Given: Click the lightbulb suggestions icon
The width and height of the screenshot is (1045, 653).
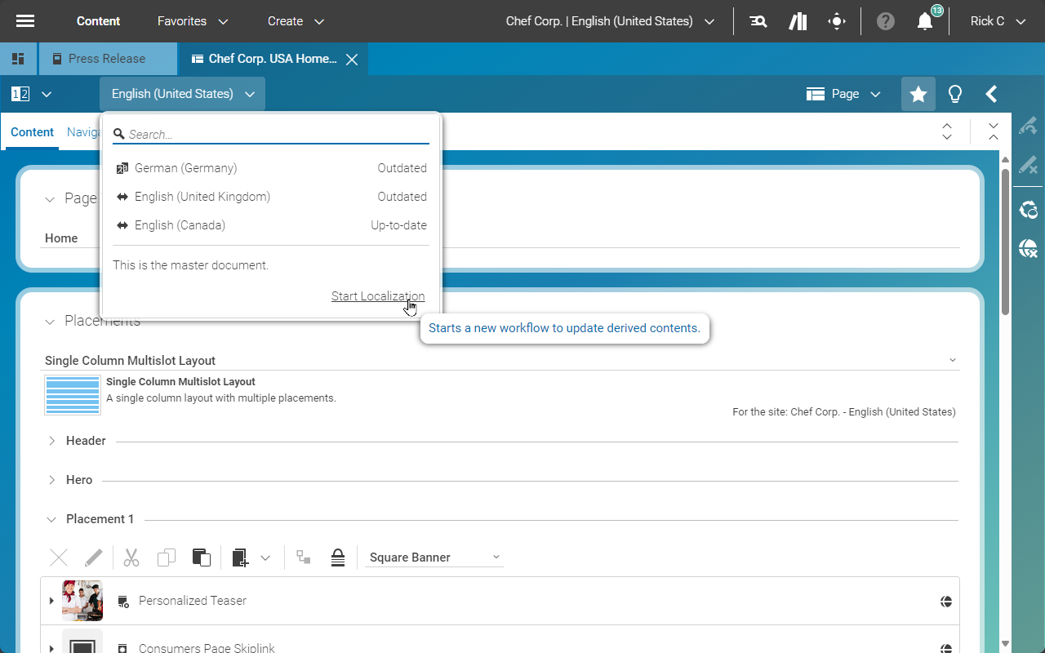Looking at the screenshot, I should 954,93.
